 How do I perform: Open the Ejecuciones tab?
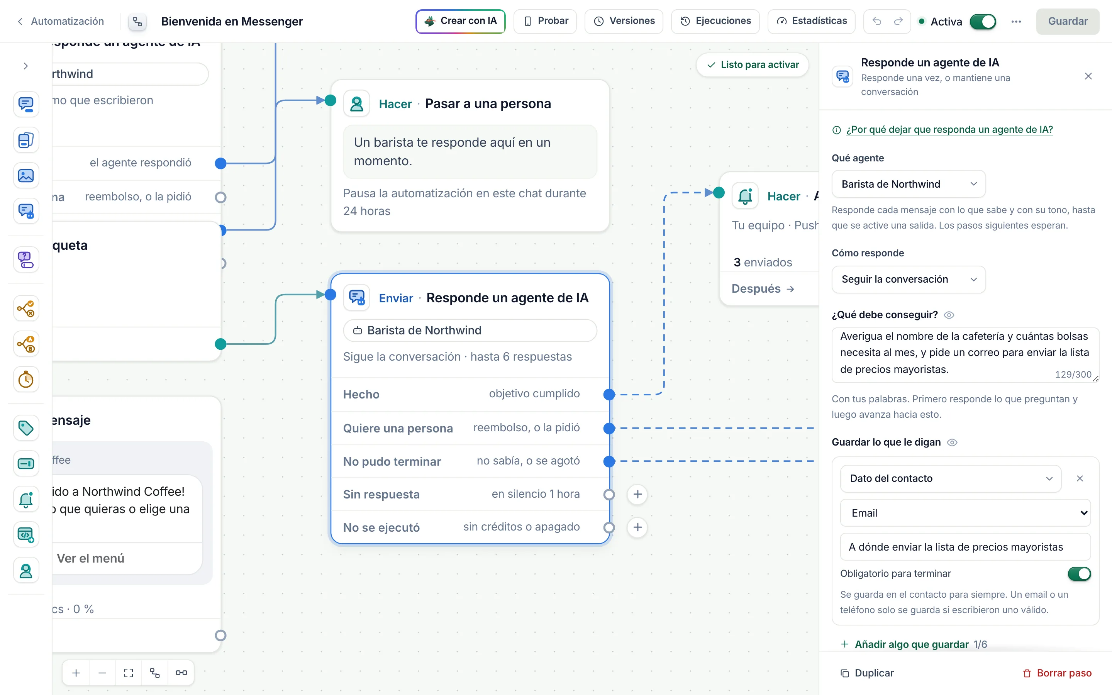pyautogui.click(x=715, y=21)
